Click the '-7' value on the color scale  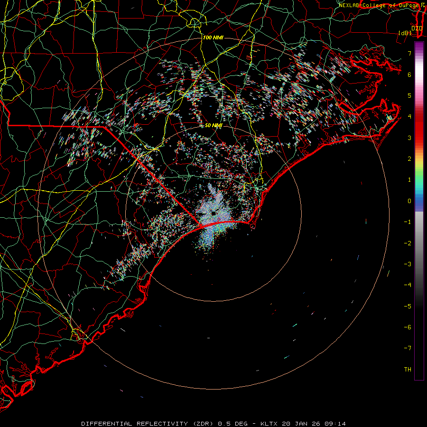tap(408, 348)
